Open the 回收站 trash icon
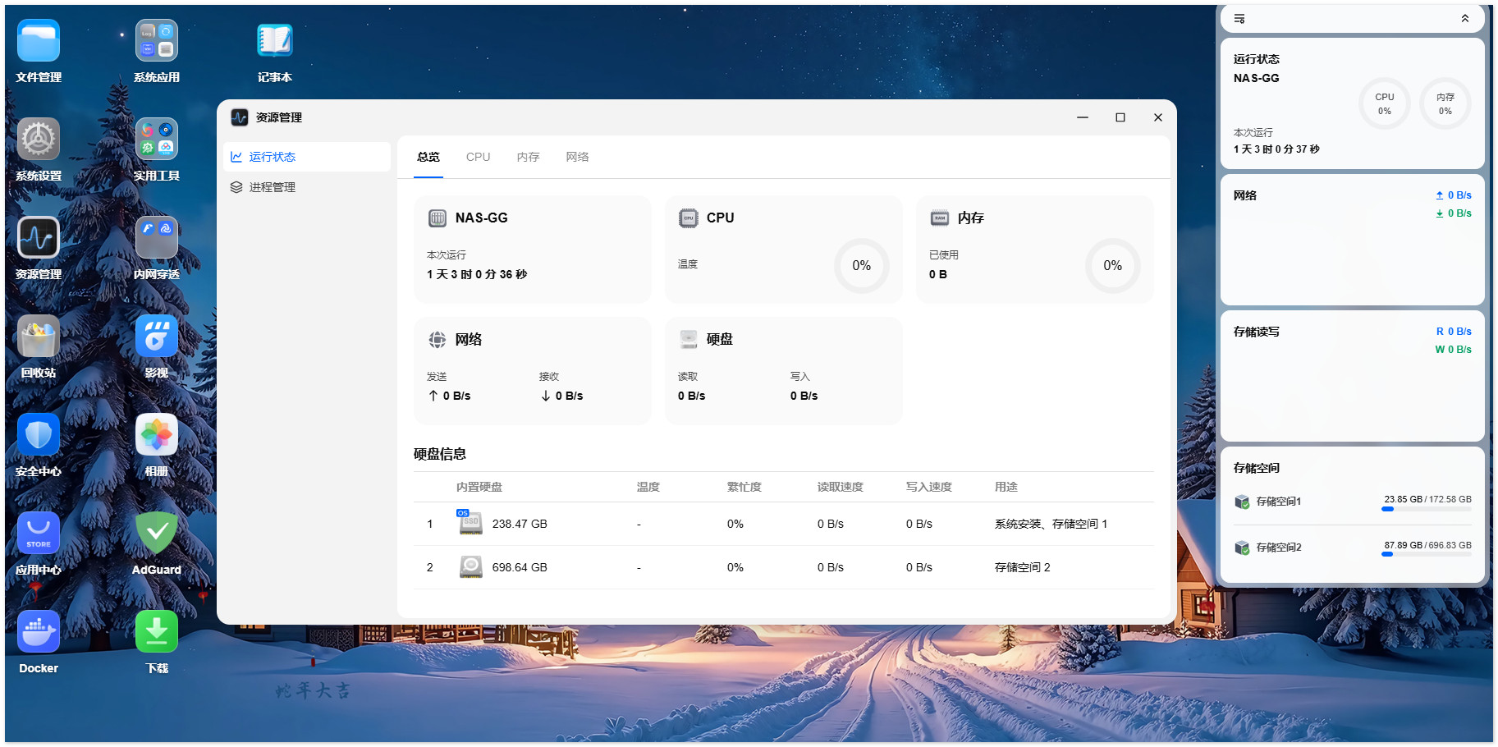Screen dimensions: 1498x747 pyautogui.click(x=39, y=337)
